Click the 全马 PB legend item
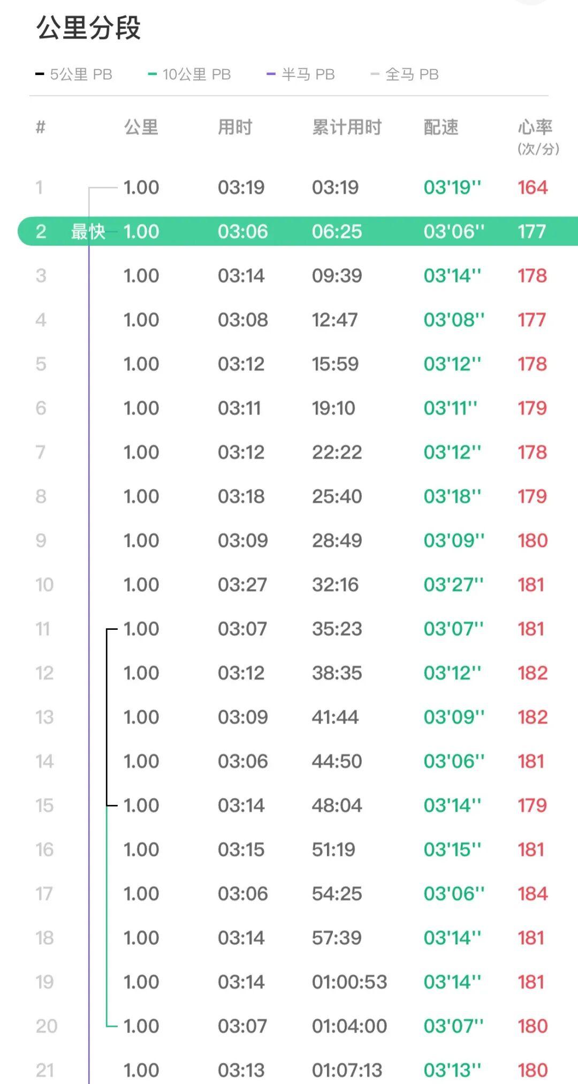Screen dimensions: 578x1084 (x=405, y=74)
